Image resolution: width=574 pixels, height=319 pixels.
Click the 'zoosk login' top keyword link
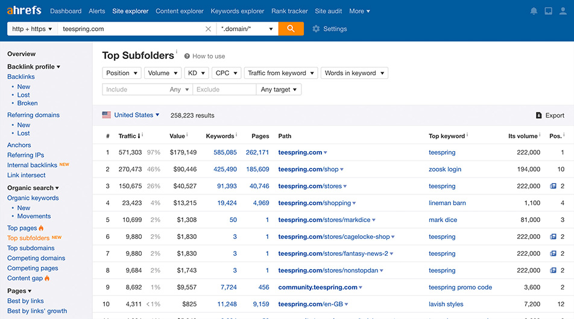click(444, 170)
